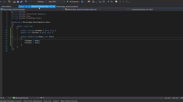Click the "CarName = Name;" assignment line
Viewport: 183px width, 102px height.
point(32,41)
